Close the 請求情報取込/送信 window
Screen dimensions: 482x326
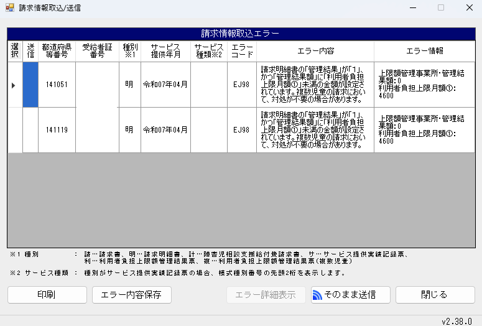point(470,7)
